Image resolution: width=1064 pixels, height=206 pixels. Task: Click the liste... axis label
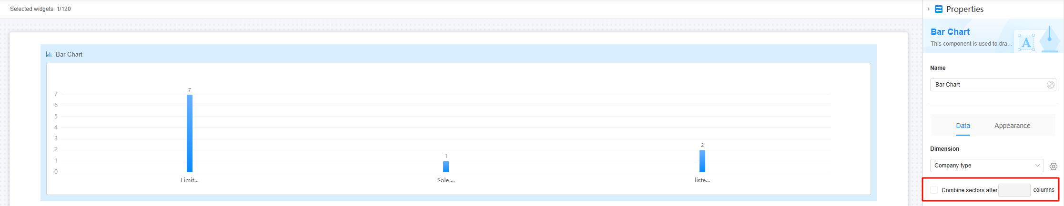pyautogui.click(x=702, y=180)
